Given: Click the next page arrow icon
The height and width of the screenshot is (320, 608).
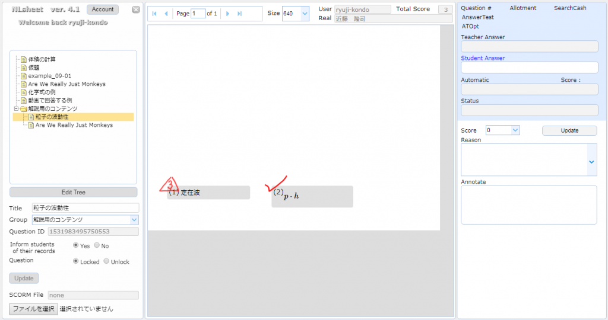Looking at the screenshot, I should tap(227, 14).
